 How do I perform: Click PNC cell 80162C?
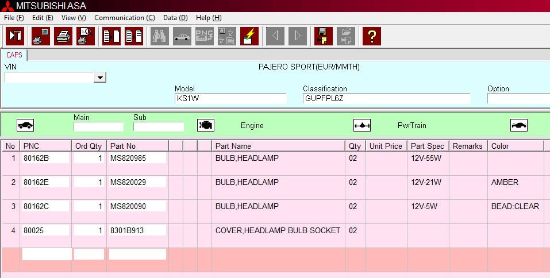pos(45,206)
